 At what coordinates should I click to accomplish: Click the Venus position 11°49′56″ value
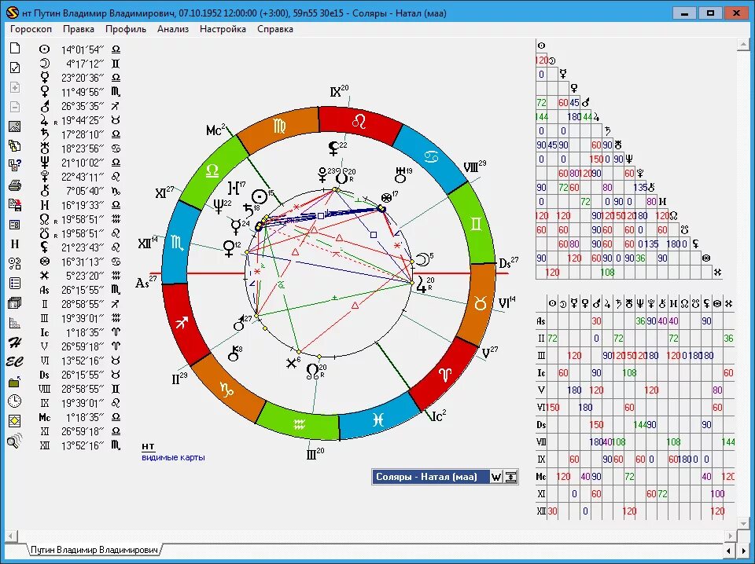coord(83,92)
